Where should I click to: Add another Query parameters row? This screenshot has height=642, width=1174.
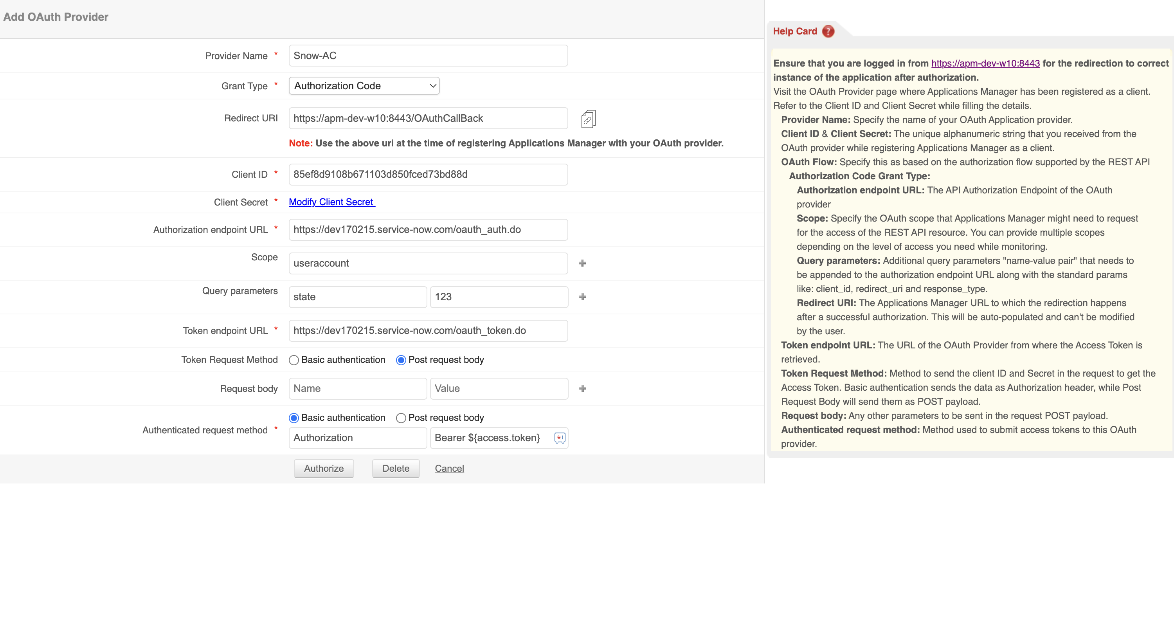(582, 297)
